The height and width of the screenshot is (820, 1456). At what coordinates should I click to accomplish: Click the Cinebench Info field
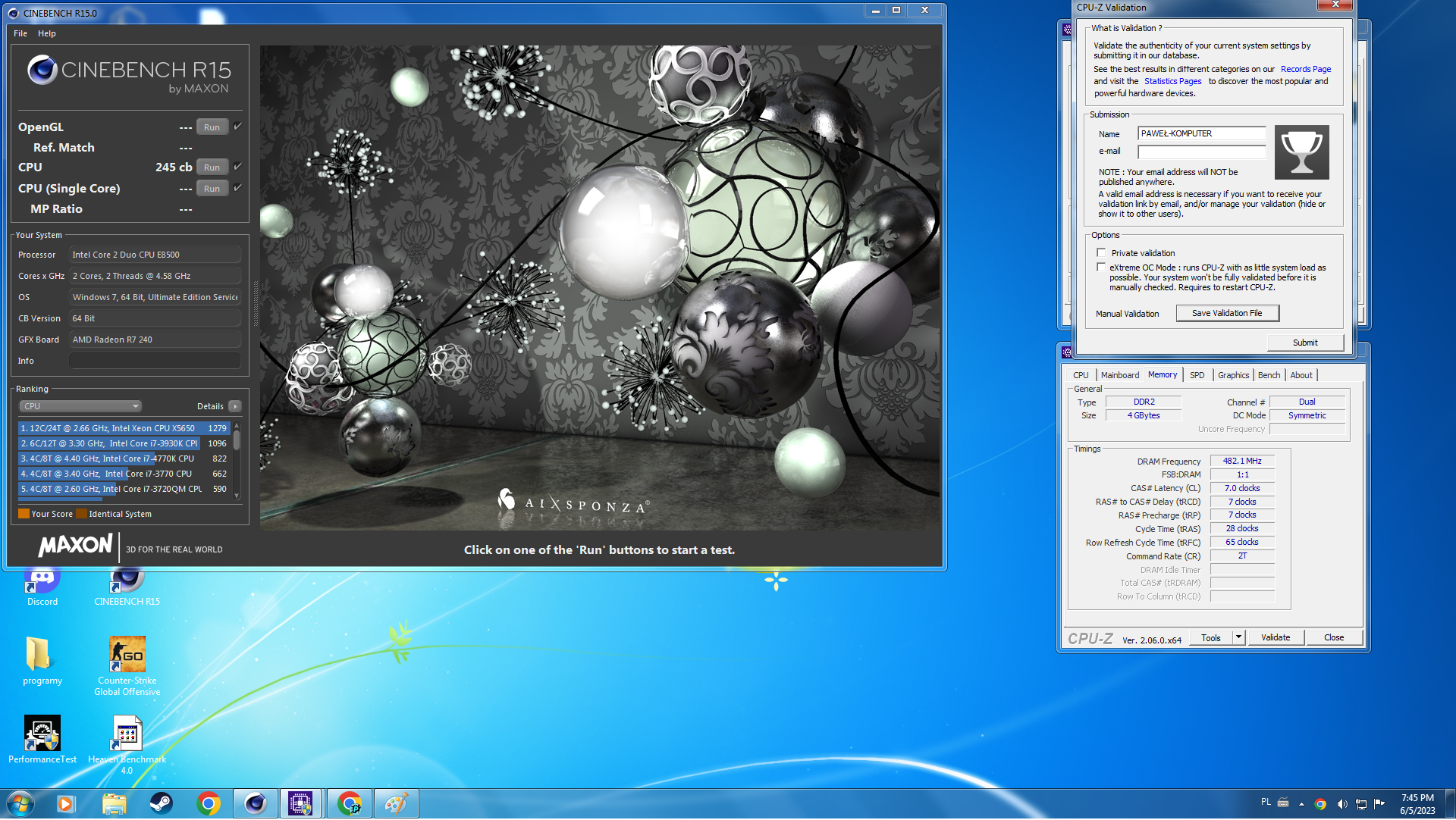[155, 361]
